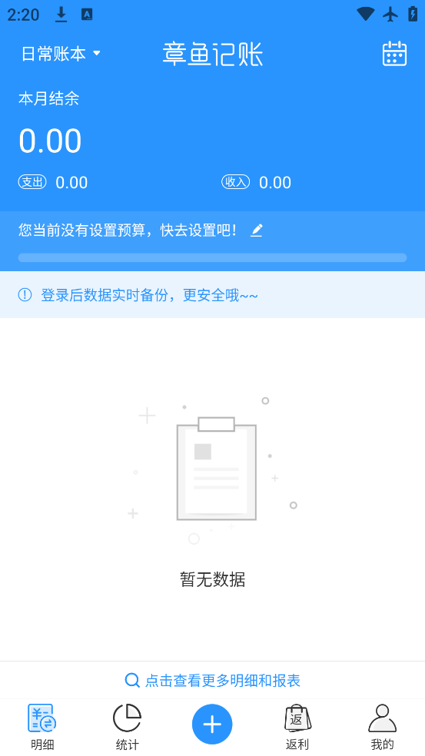
Task: Open the 统计 pie chart tab
Action: 128,727
